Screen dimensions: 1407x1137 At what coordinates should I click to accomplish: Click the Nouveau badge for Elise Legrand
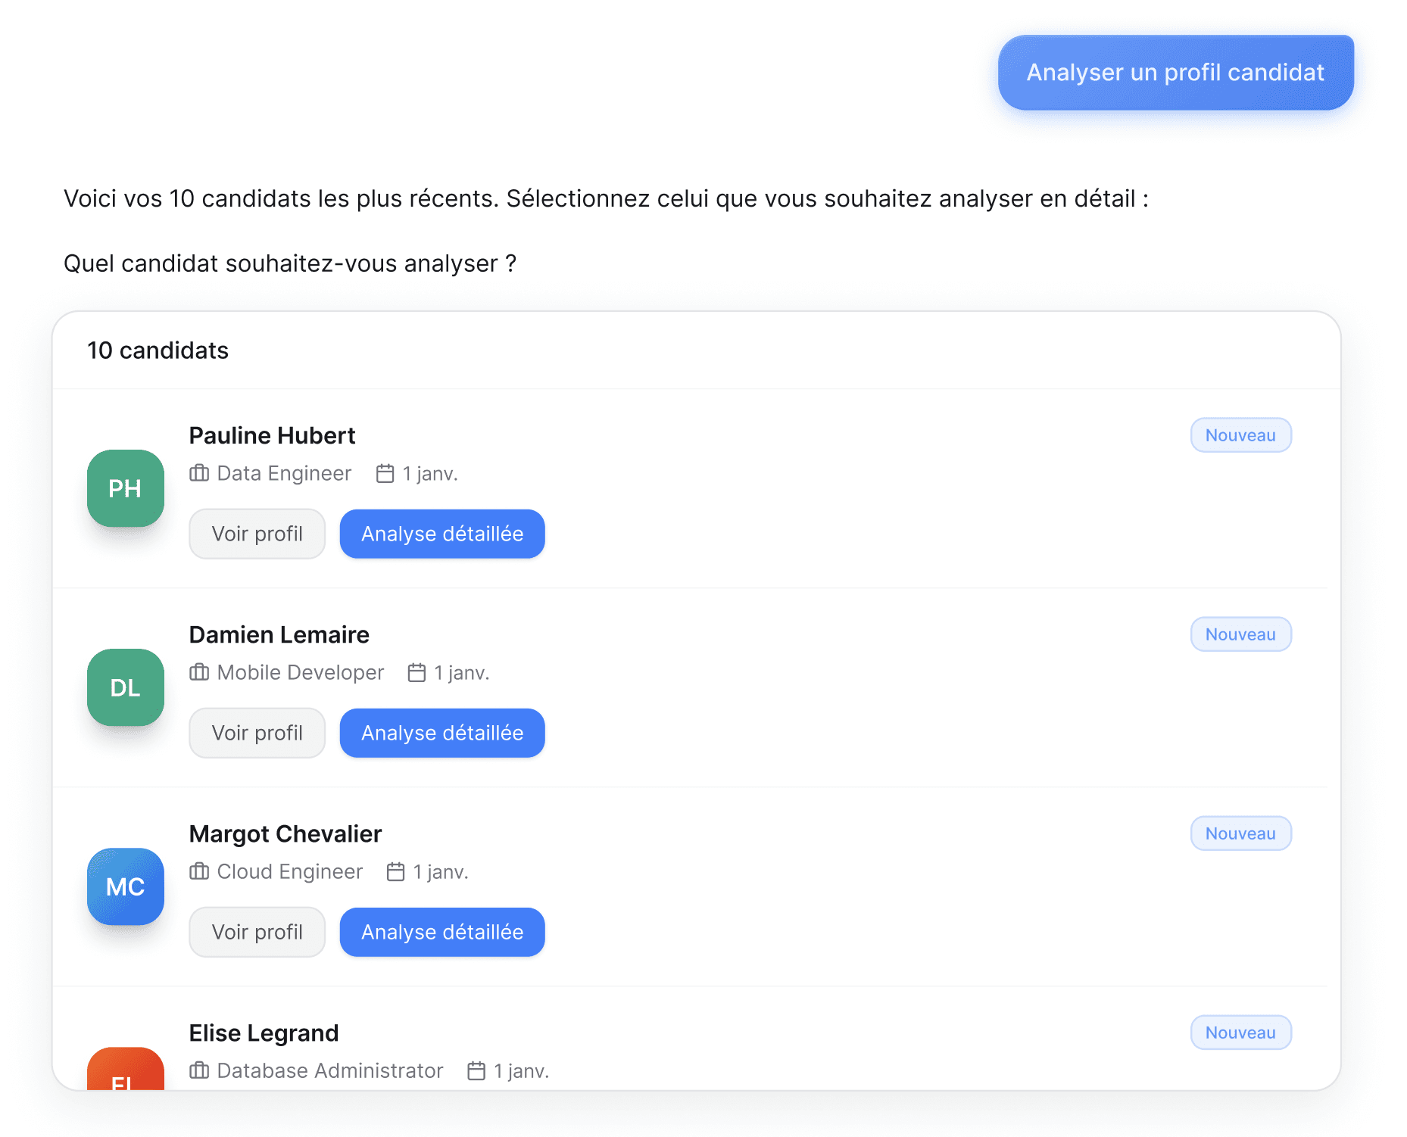tap(1240, 1033)
